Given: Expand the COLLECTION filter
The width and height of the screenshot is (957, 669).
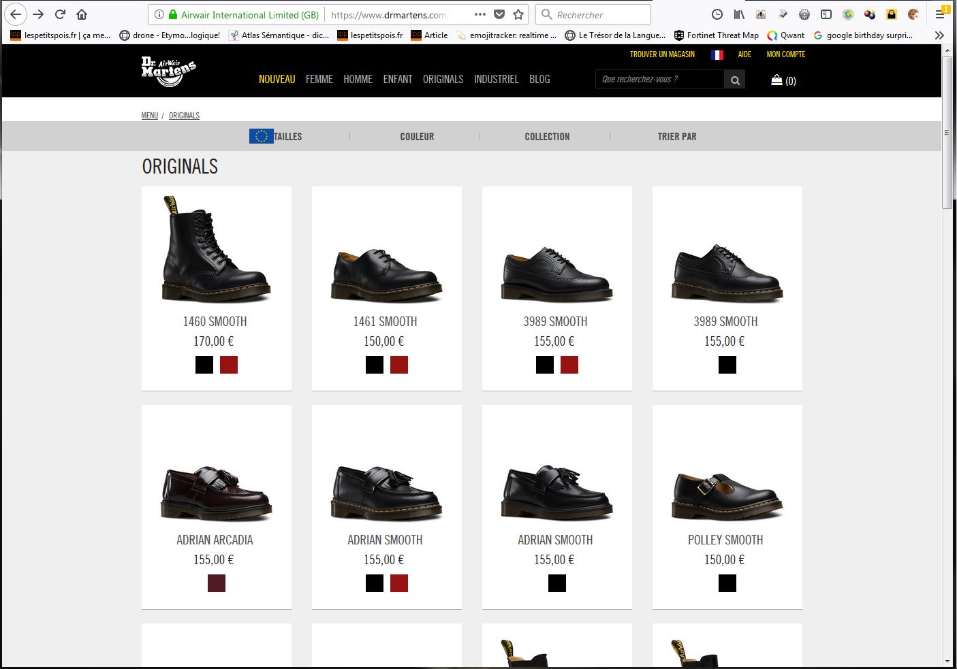Looking at the screenshot, I should [x=547, y=137].
